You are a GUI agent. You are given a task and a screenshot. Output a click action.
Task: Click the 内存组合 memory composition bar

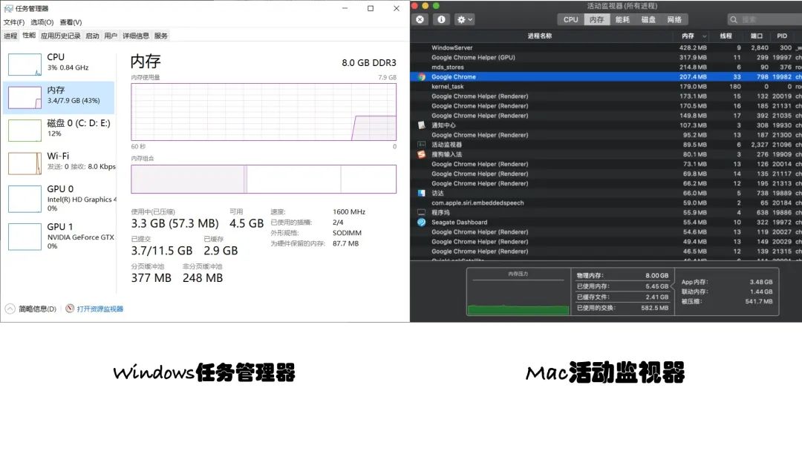[x=264, y=179]
